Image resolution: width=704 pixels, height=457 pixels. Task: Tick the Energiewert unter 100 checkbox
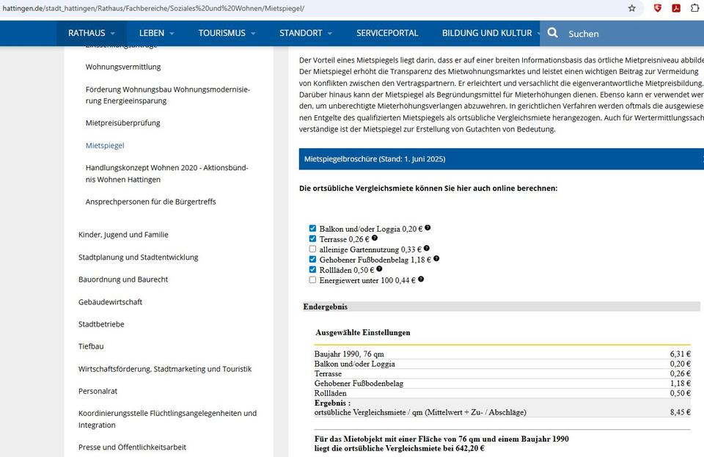click(x=312, y=279)
